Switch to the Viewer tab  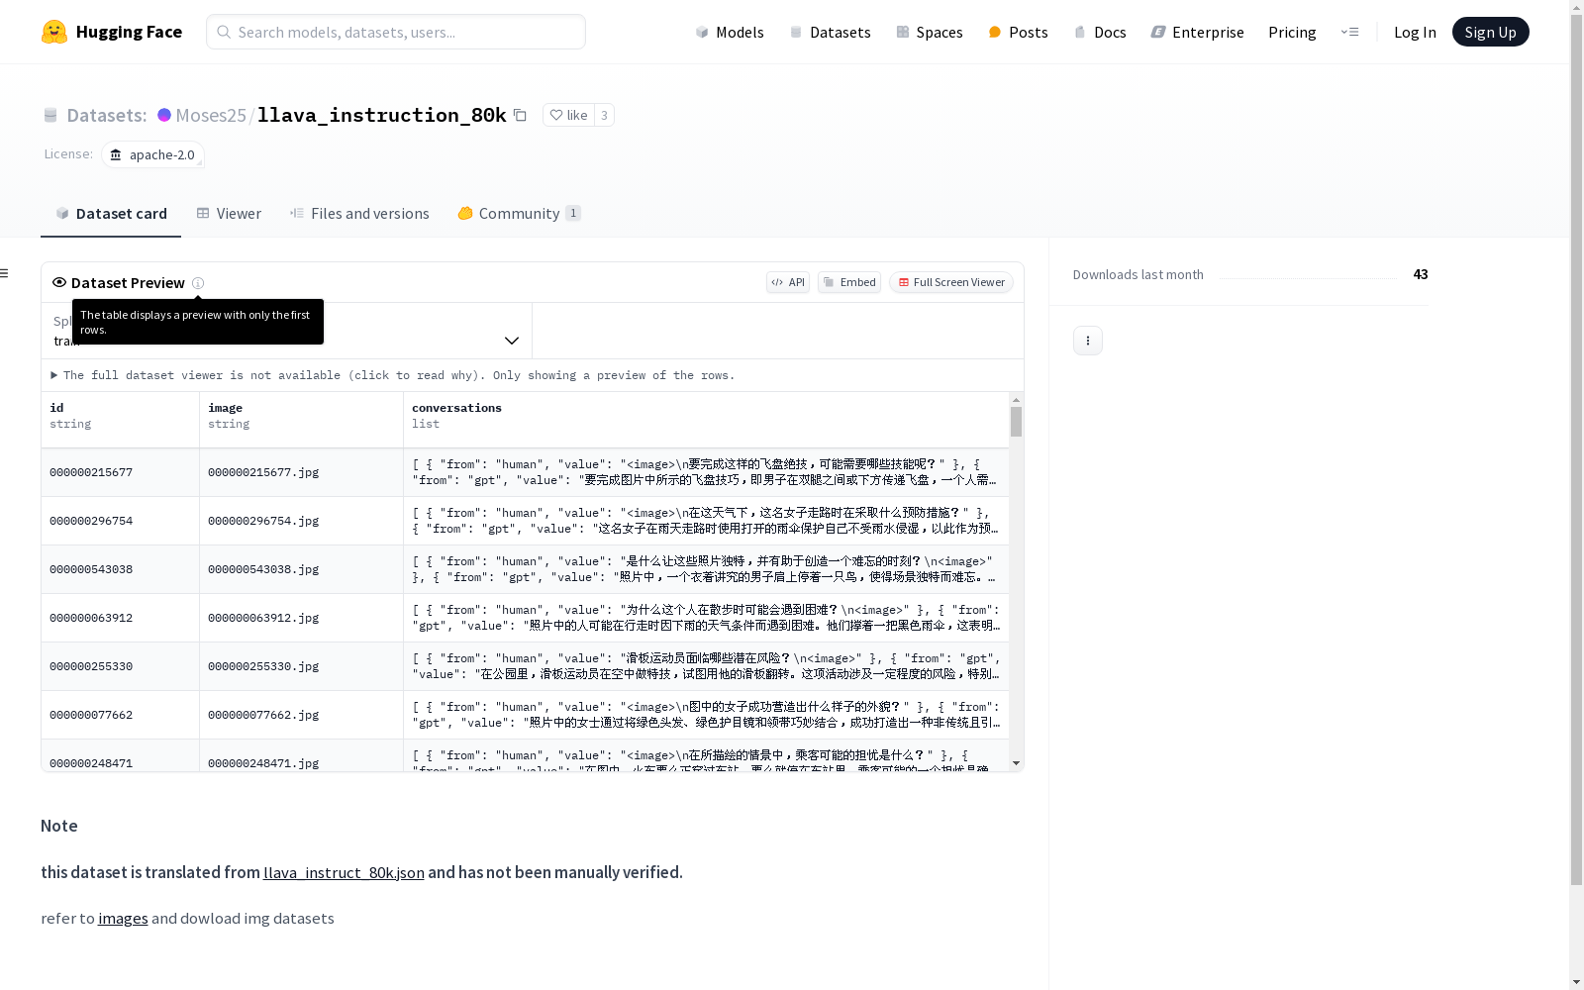click(x=229, y=214)
